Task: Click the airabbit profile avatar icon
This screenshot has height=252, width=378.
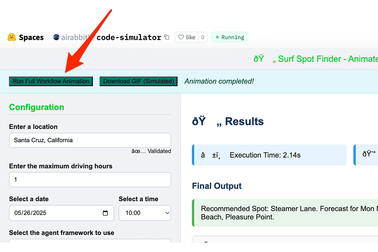Action: pyautogui.click(x=56, y=37)
